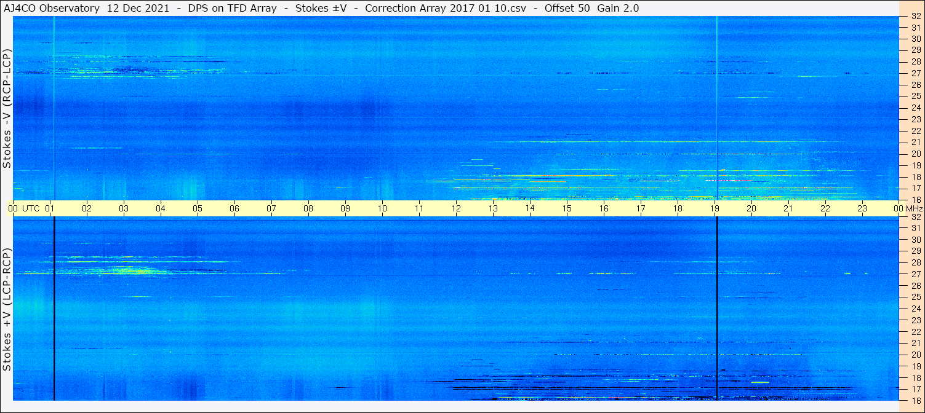
Task: Click the 24 MHz label of Stokes +V panel
Action: (x=916, y=309)
